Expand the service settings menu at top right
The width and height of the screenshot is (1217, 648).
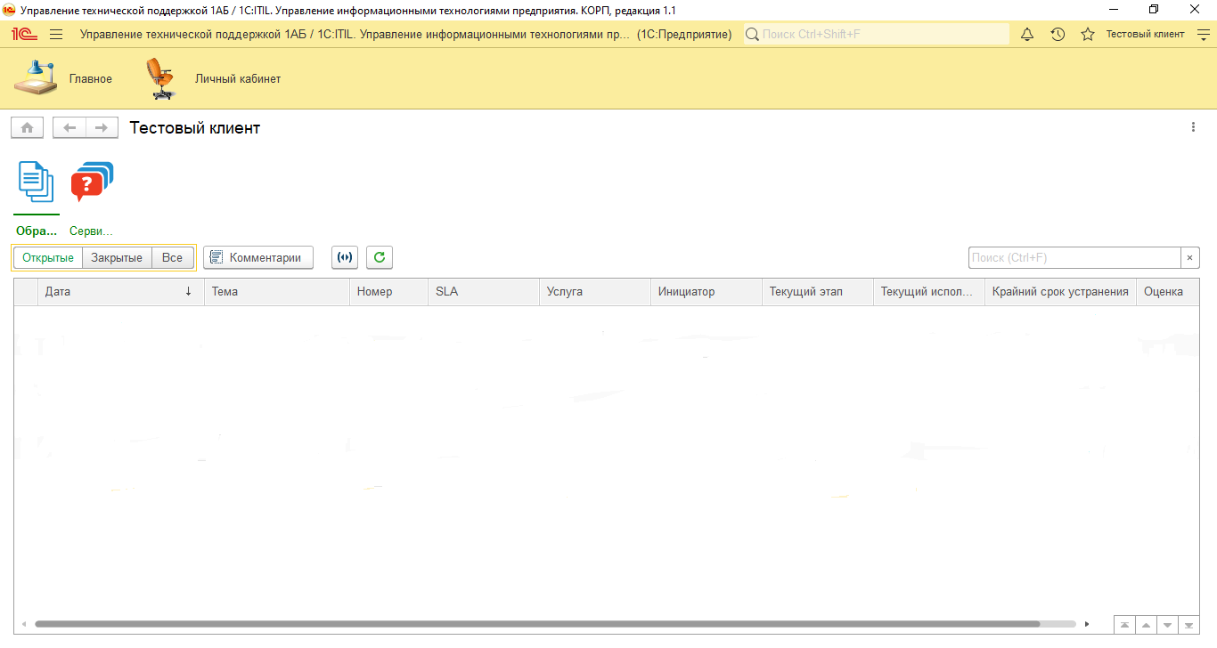tap(1202, 34)
